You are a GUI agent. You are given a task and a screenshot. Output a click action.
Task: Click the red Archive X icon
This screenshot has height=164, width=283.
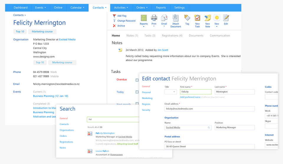pyautogui.click(x=114, y=26)
